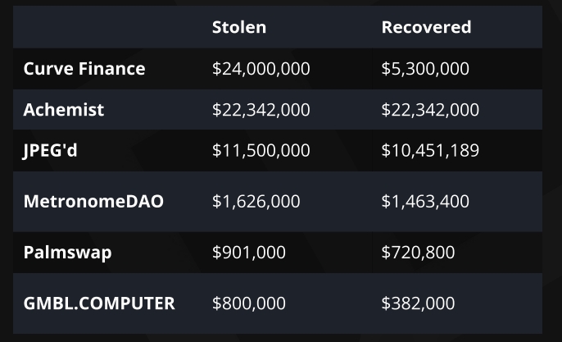Click Palmswap recovered amount $720,800
Viewport: 562px width, 342px height.
coord(418,253)
